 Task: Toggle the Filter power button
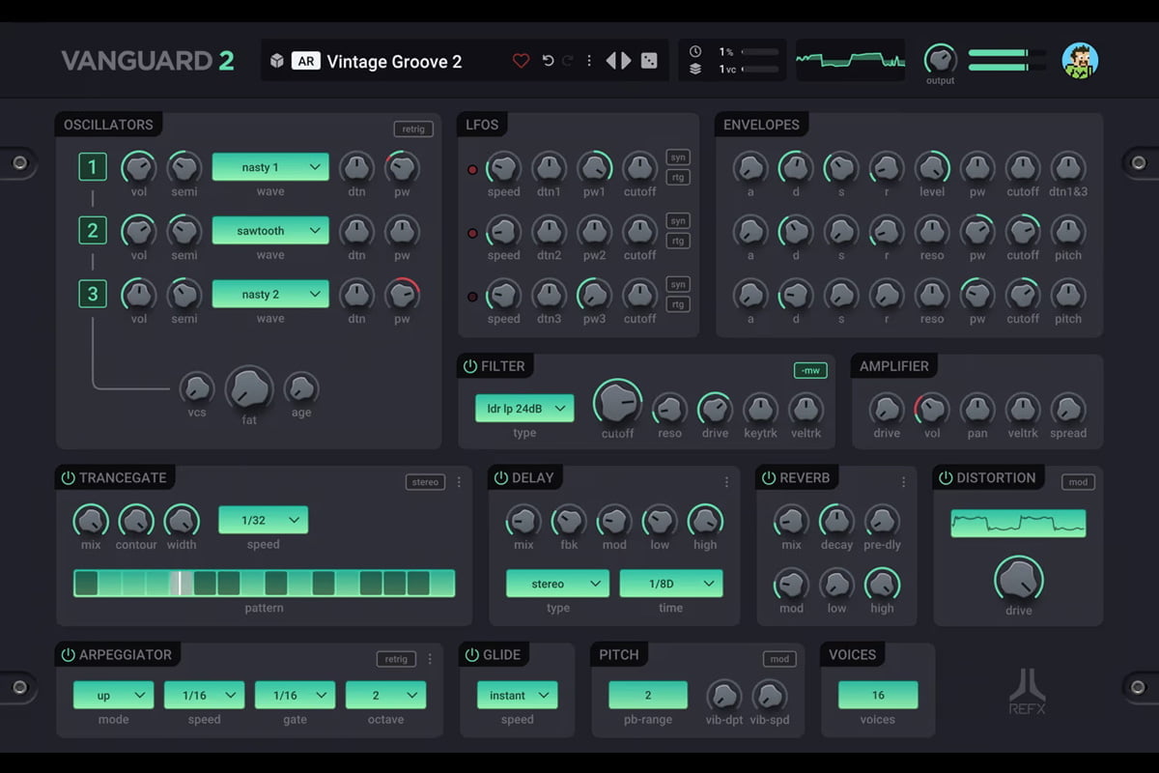470,366
